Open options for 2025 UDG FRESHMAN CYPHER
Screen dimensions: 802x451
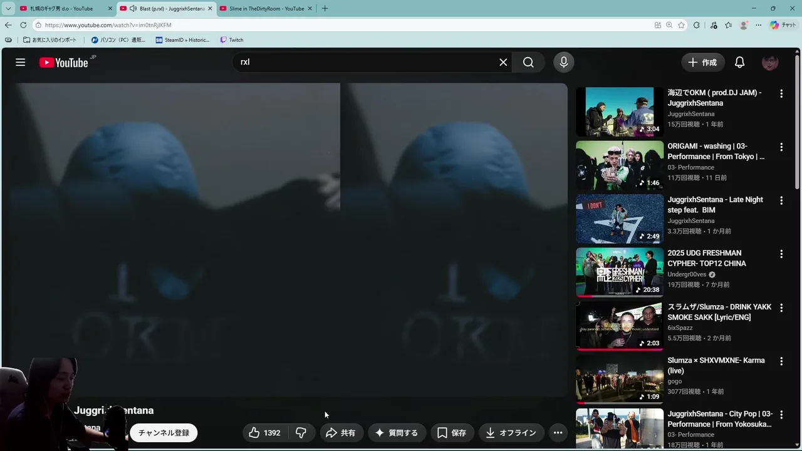[781, 254]
